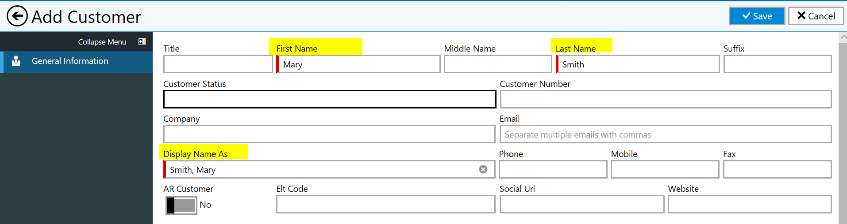
Task: Click into the Email field
Action: 666,134
